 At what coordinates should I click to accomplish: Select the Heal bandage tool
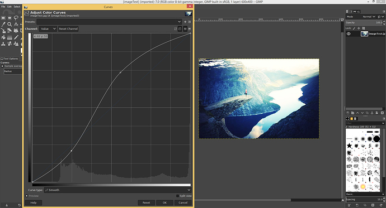tap(10, 43)
